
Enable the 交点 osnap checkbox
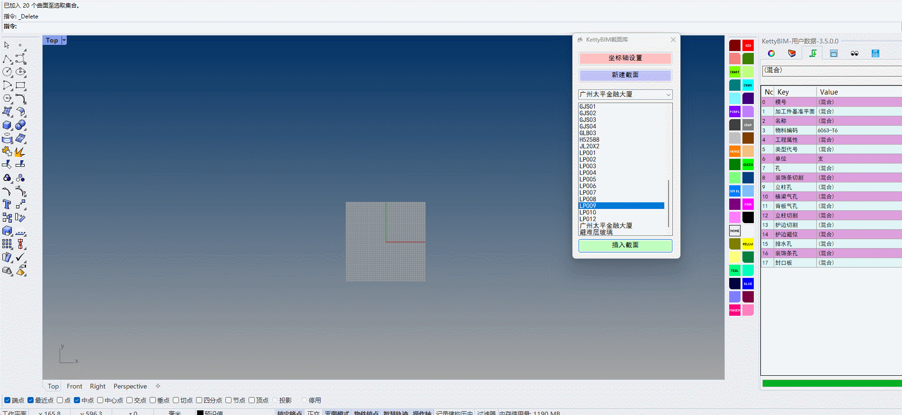click(129, 400)
